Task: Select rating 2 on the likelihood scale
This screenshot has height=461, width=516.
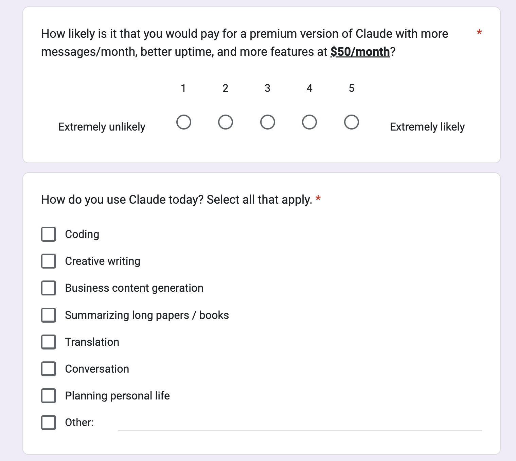Action: [226, 122]
